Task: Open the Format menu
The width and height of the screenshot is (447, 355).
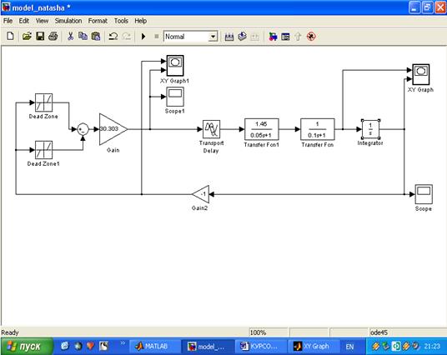Action: click(98, 21)
